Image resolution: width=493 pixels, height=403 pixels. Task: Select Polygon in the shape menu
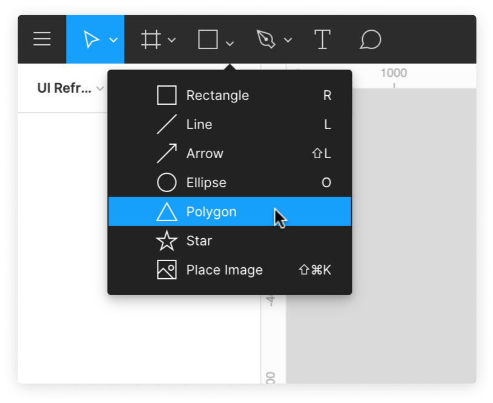(230, 211)
